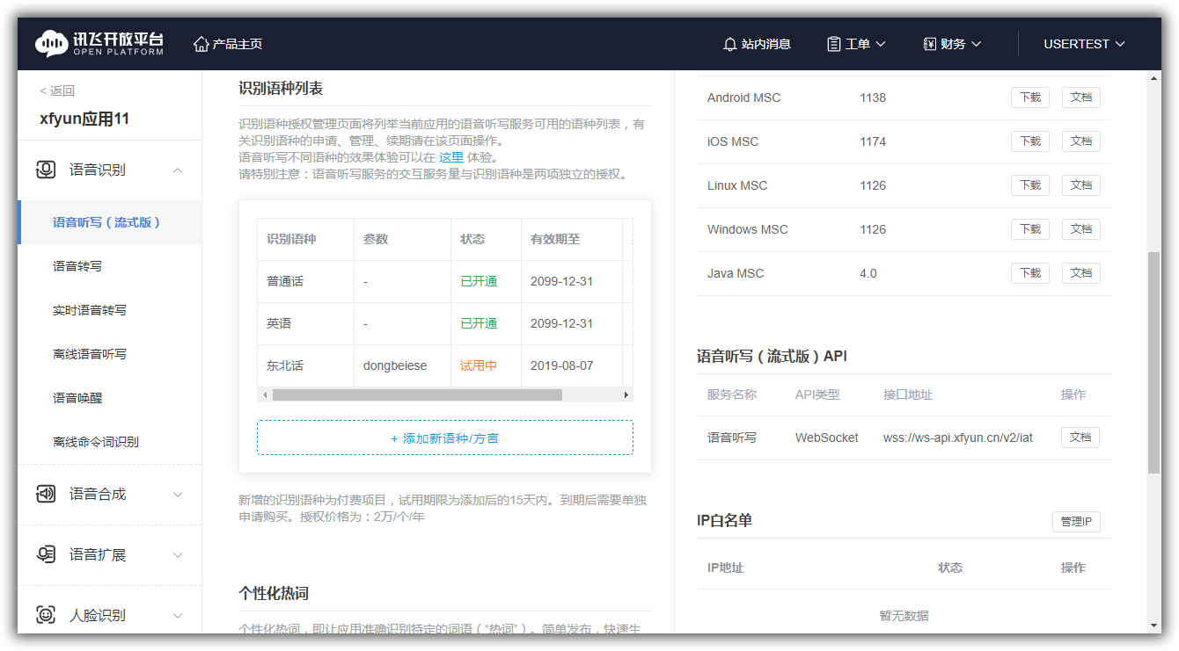Open the 语音听写 WebSocket API 文档
Screen dimensions: 1179x651
click(1080, 438)
